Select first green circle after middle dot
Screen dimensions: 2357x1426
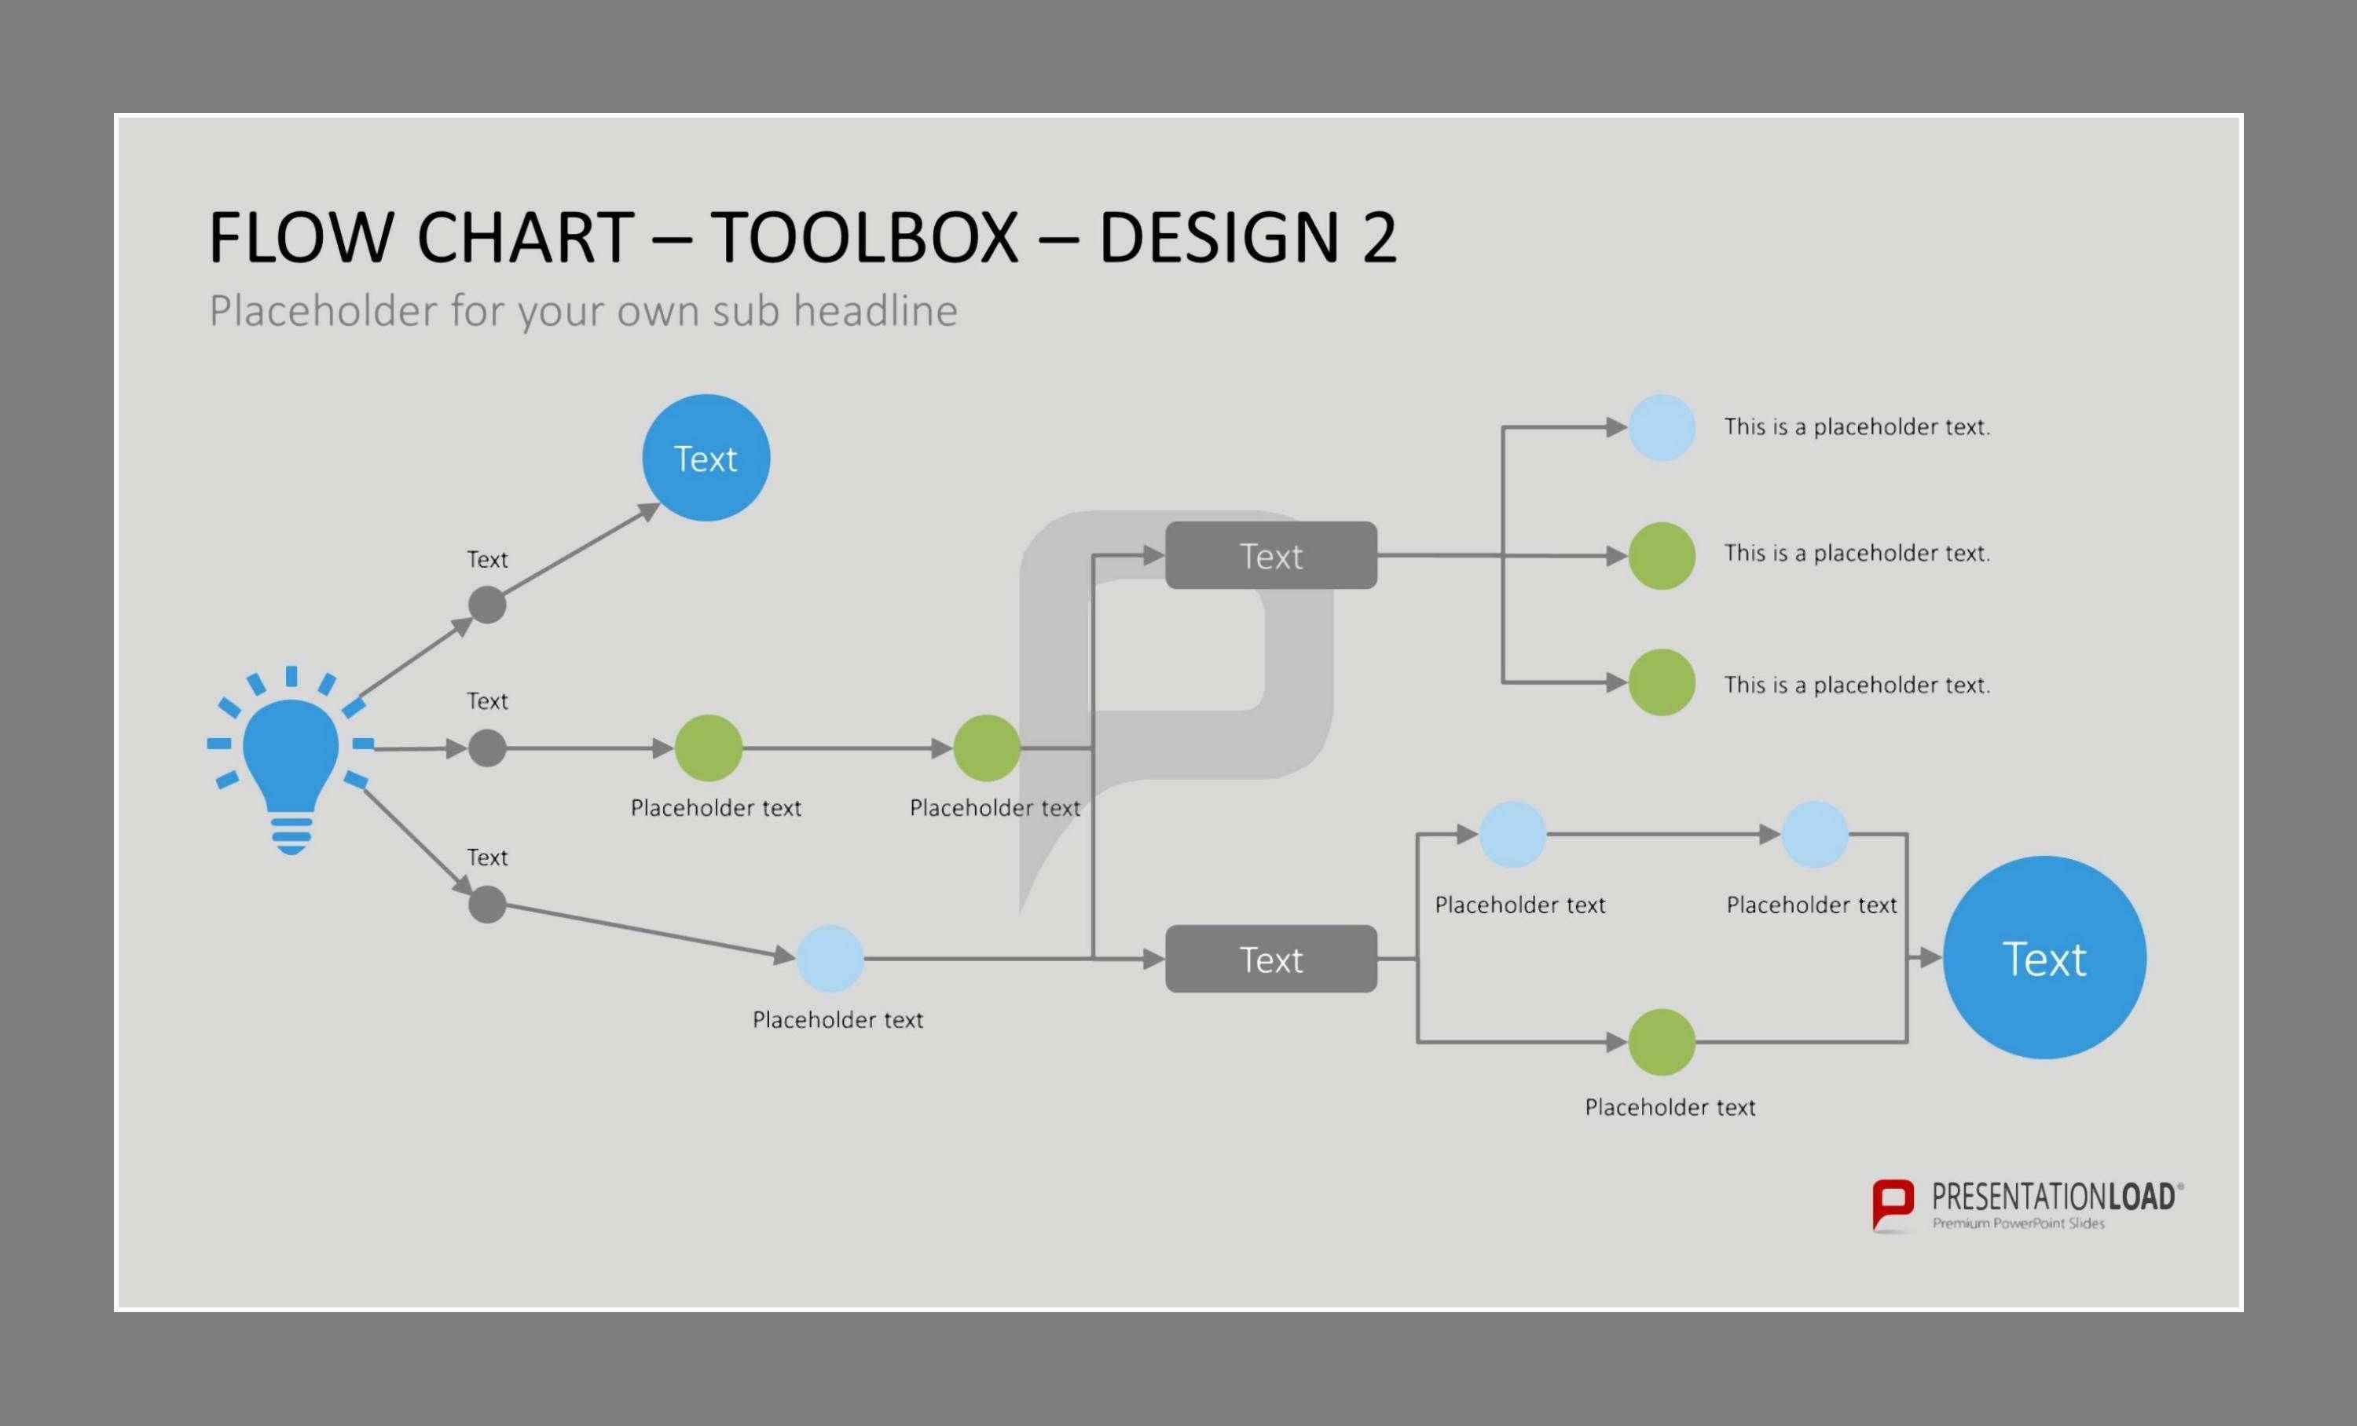coord(708,748)
